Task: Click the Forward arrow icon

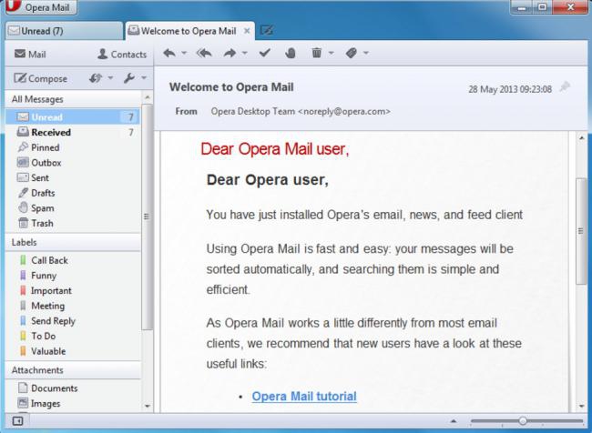Action: click(230, 53)
